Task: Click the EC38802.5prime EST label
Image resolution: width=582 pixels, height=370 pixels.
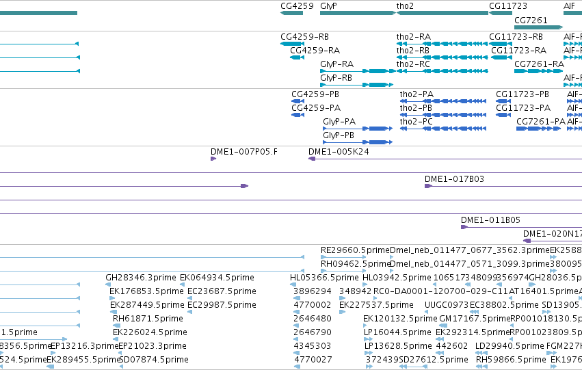Action: tap(504, 305)
